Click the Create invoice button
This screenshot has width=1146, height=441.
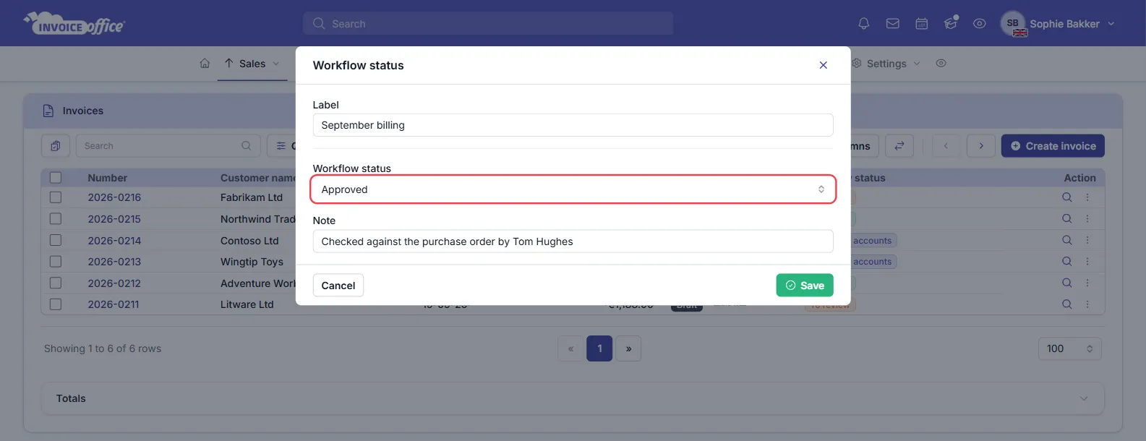click(x=1053, y=146)
